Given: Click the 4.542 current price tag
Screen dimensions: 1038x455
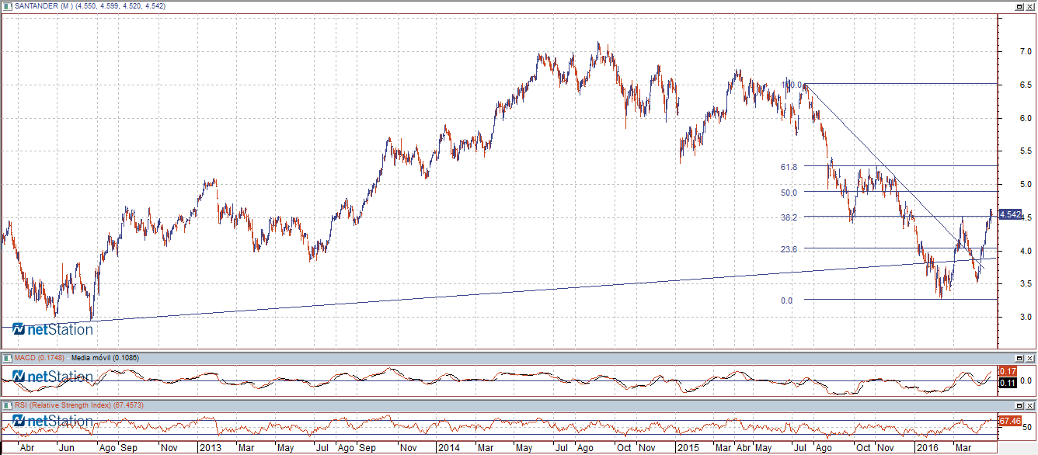Looking at the screenshot, I should click(1010, 214).
